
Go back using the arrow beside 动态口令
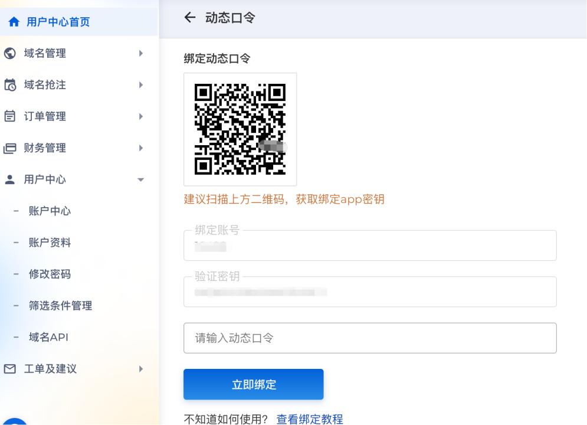pos(190,17)
